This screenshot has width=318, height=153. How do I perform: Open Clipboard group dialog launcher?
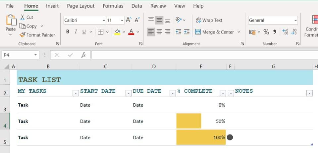(58, 44)
